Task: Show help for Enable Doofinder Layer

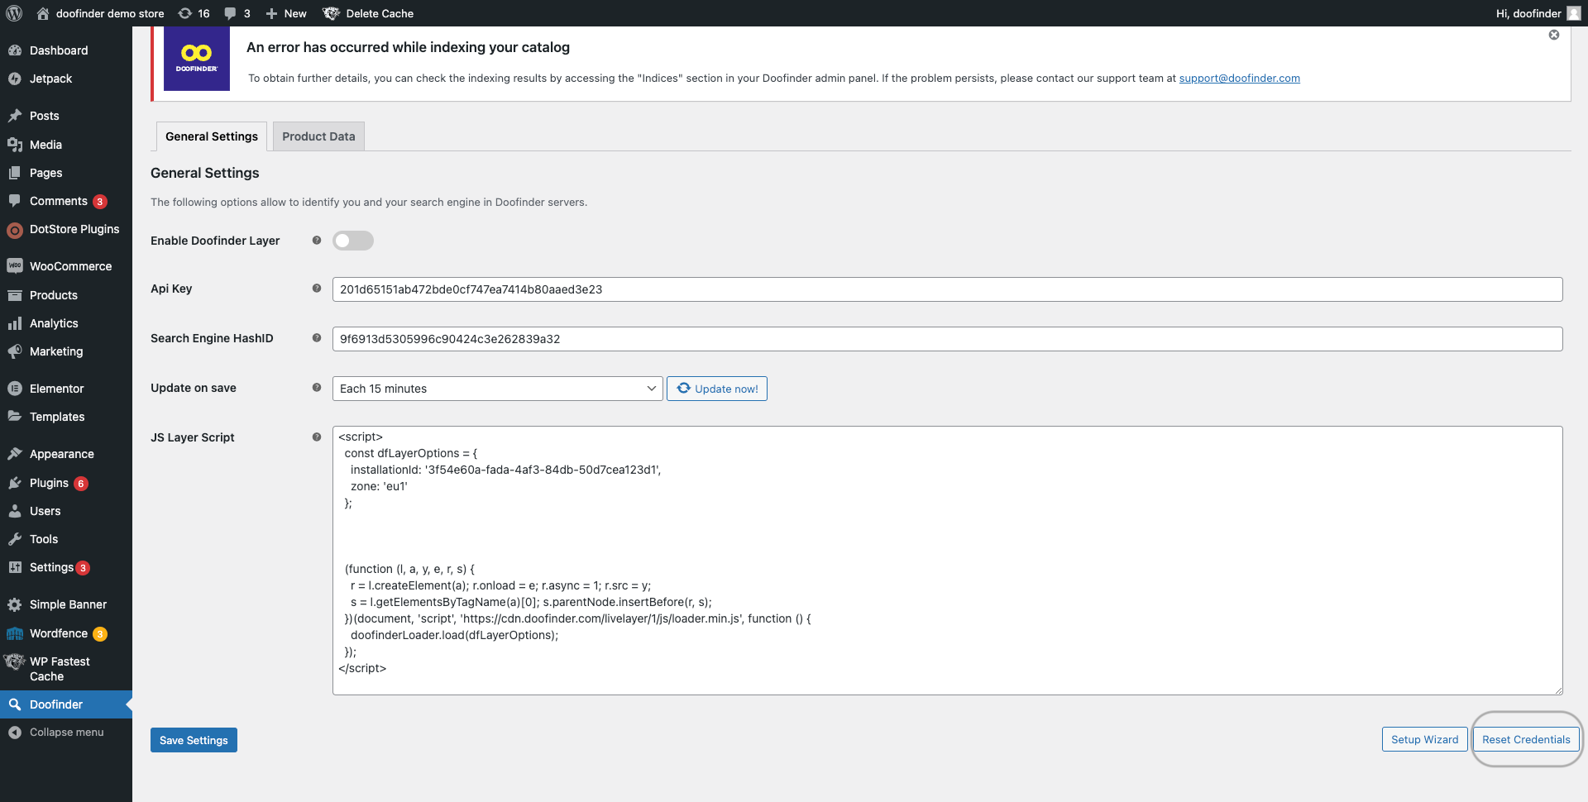Action: 317,240
